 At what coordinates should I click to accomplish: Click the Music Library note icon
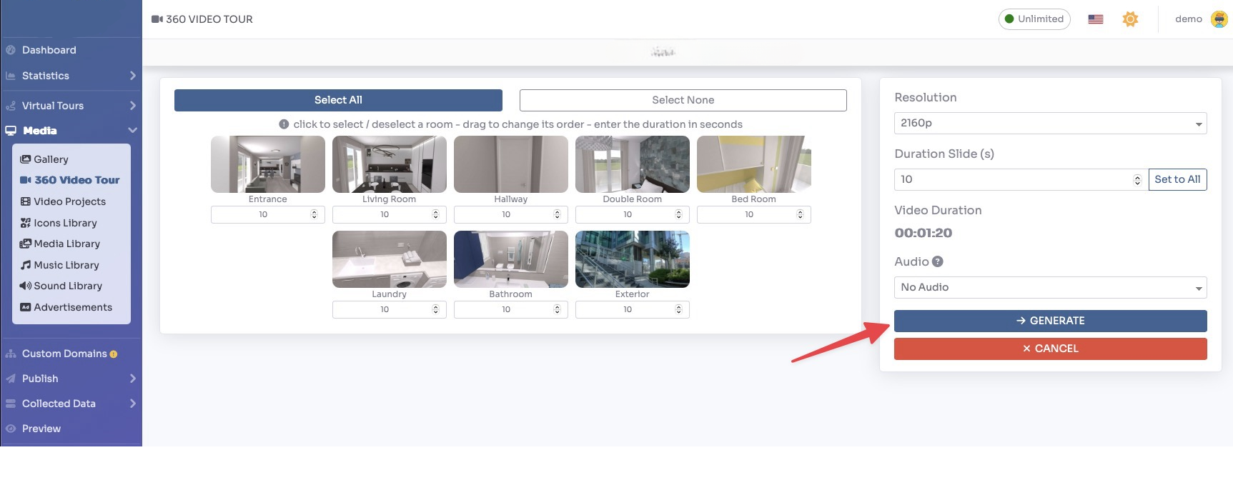26,265
